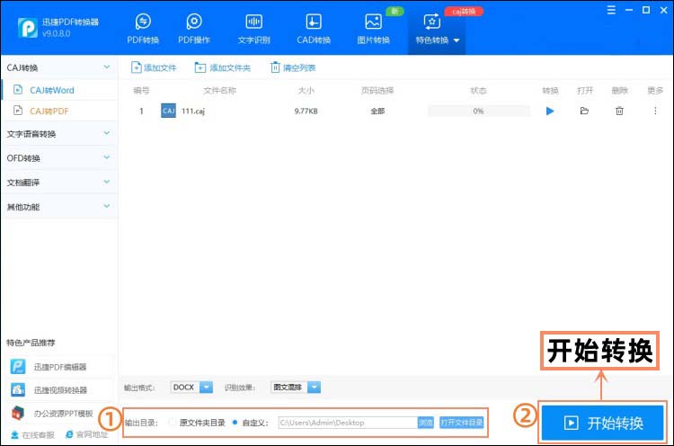The width and height of the screenshot is (674, 446).
Task: Open 识别效果 图文混排 dropdown
Action: (x=296, y=387)
